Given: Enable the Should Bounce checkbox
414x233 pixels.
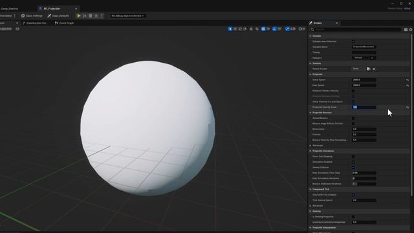Looking at the screenshot, I should click(353, 118).
